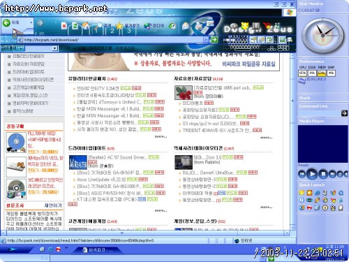This screenshot has height=262, width=349.
Task: Click the 제안하기 link beside 설문조사
Action: pyautogui.click(x=53, y=205)
